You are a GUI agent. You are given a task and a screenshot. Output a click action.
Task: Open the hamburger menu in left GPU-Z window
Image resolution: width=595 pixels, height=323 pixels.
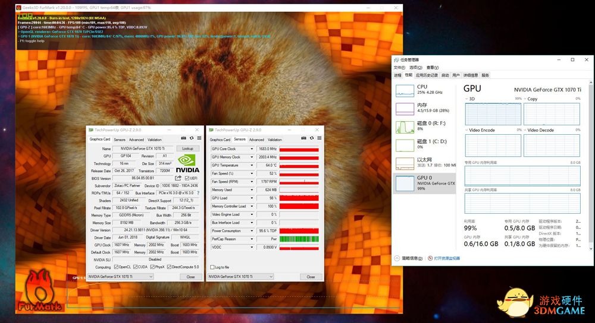pyautogui.click(x=199, y=138)
